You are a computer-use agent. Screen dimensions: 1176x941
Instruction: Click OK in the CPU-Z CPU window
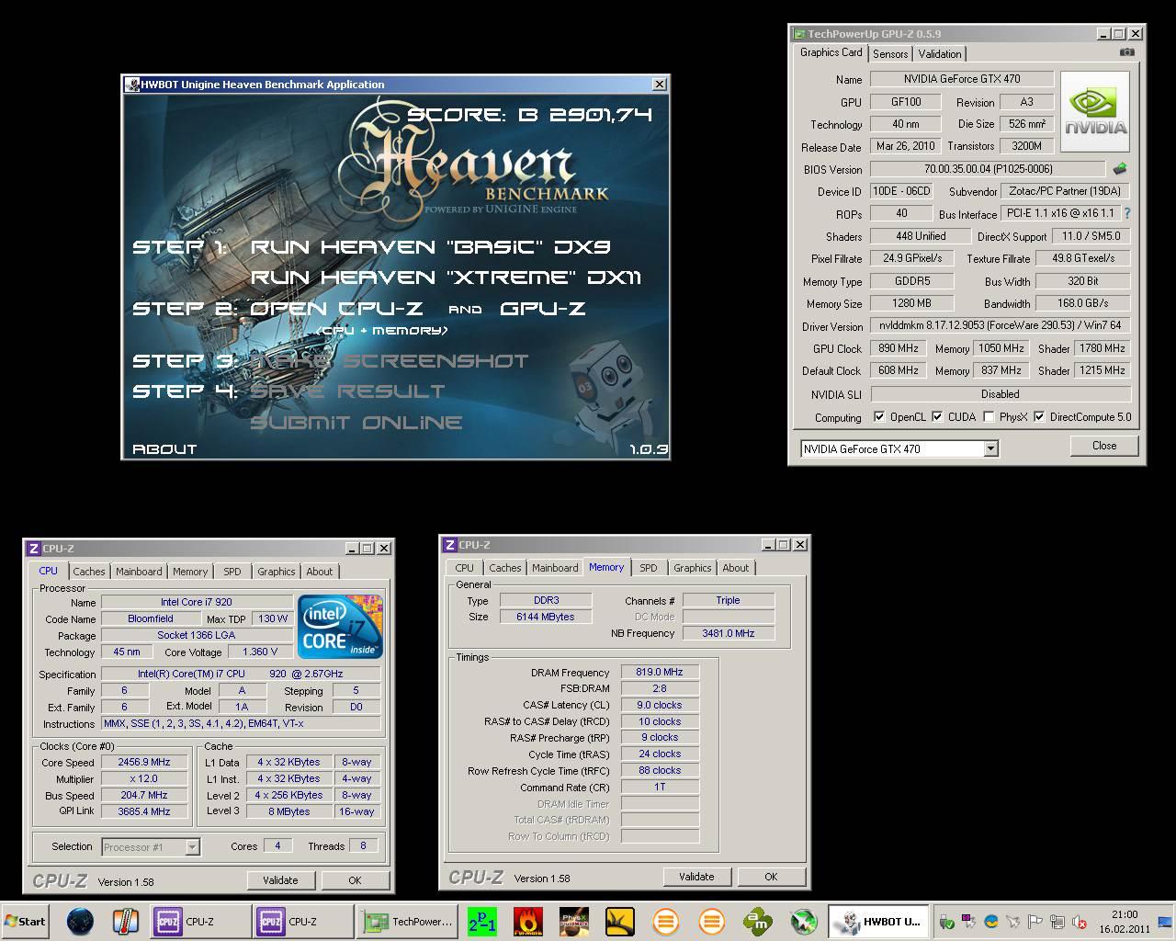[355, 880]
